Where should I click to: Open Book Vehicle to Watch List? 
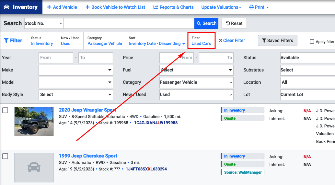click(x=115, y=7)
